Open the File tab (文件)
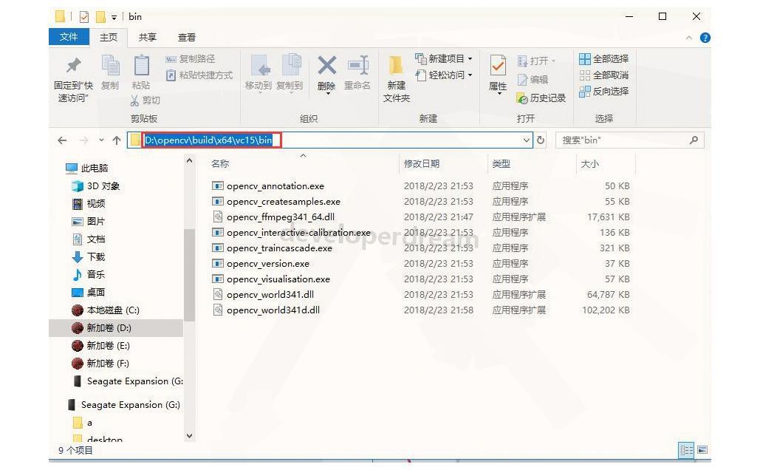 69,37
